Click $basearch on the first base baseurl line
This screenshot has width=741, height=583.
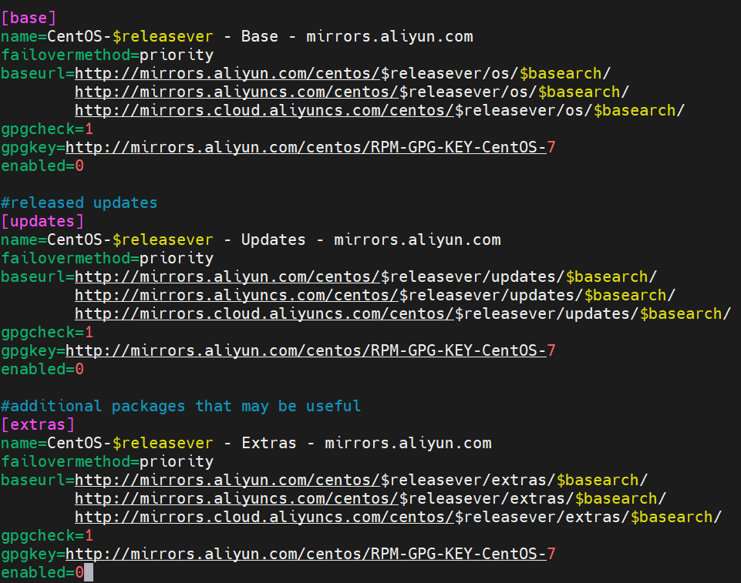tap(561, 74)
